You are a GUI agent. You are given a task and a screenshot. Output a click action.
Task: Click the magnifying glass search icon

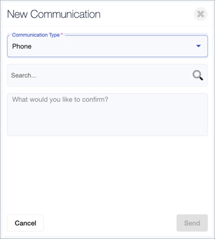coord(198,75)
